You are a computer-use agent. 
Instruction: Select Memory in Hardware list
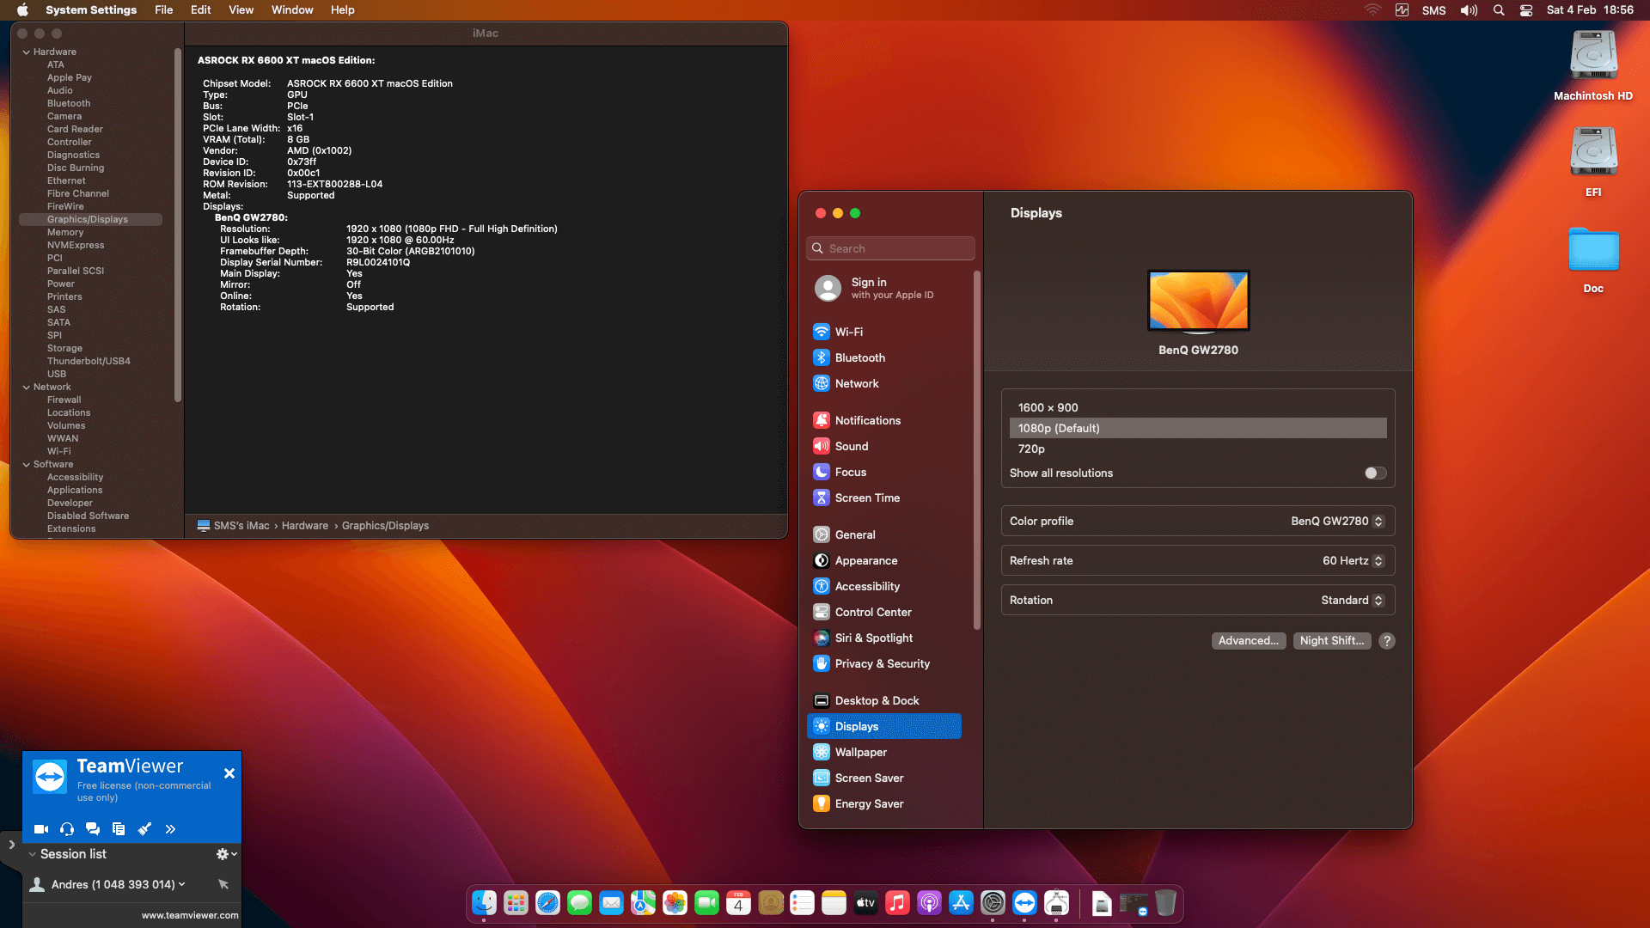click(x=65, y=232)
